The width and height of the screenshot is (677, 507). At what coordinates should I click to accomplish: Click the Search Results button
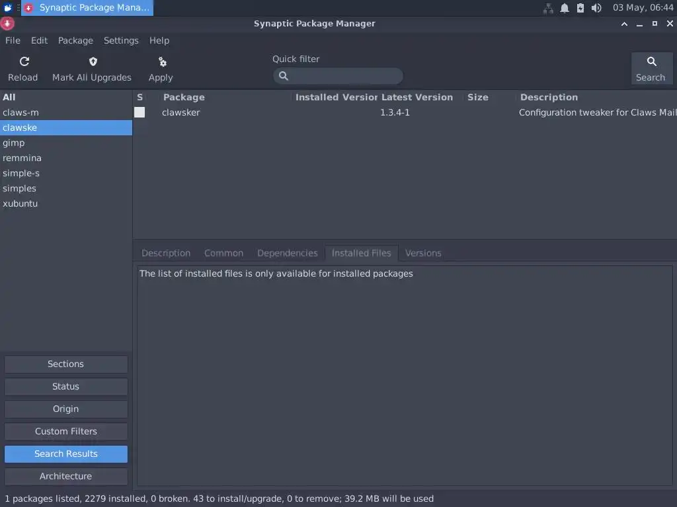pos(66,454)
